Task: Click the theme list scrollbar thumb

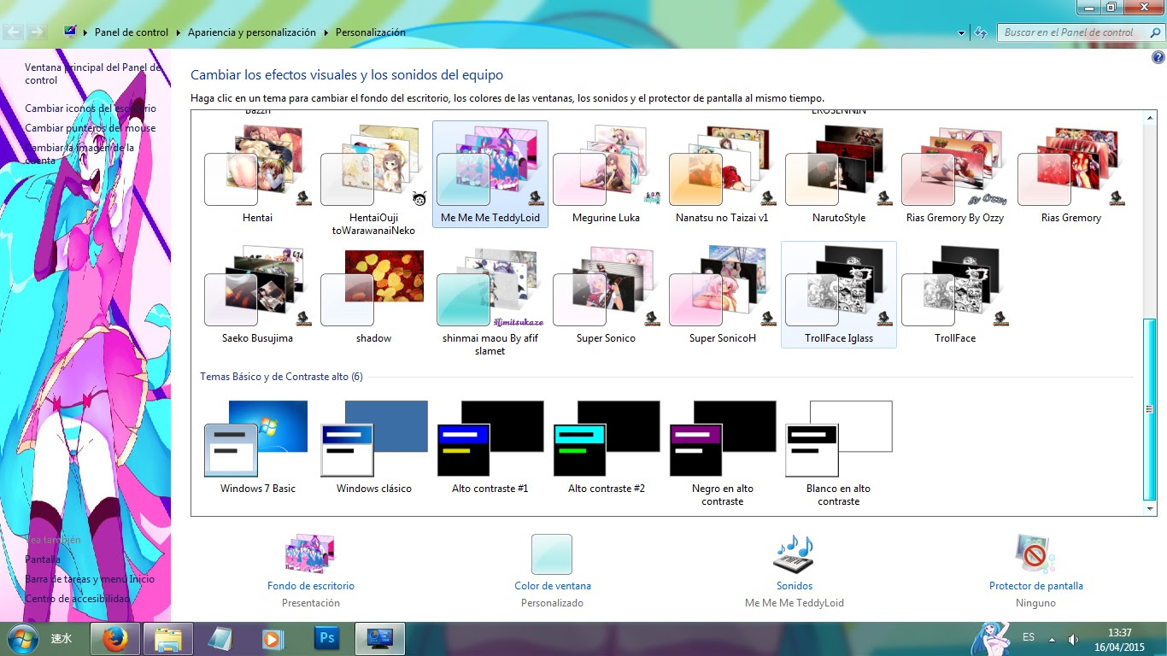Action: [x=1150, y=409]
